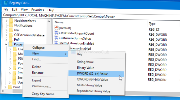Open Permissions... from the context menu
180x100 pixels.
(x=41, y=86)
